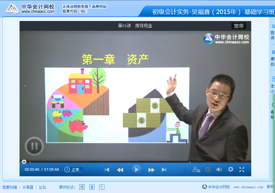Click the video progress bar handle
The height and width of the screenshot is (193, 275).
click(24, 162)
